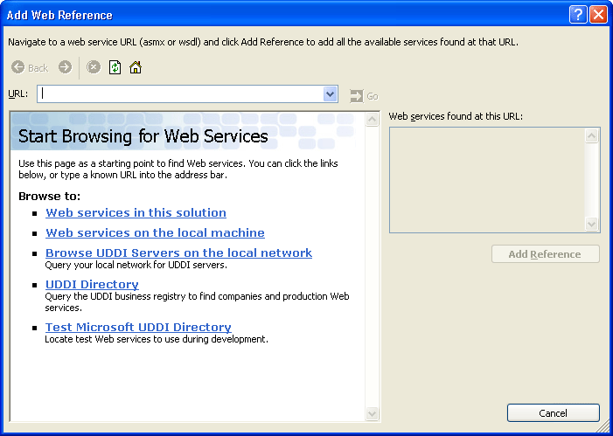The height and width of the screenshot is (436, 613).
Task: Open Help via the title bar question mark
Action: pyautogui.click(x=577, y=15)
